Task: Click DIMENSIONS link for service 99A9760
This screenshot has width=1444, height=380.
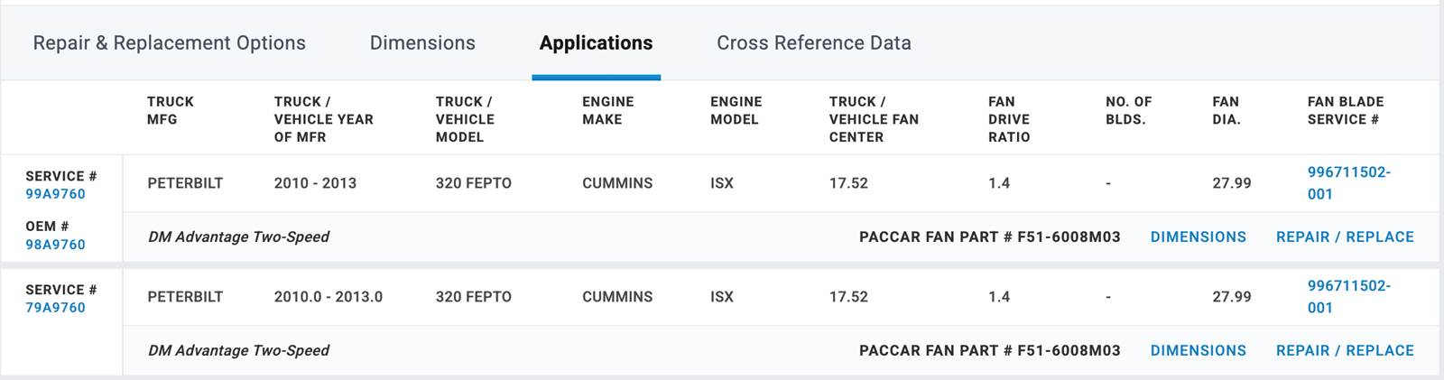Action: pyautogui.click(x=1198, y=237)
